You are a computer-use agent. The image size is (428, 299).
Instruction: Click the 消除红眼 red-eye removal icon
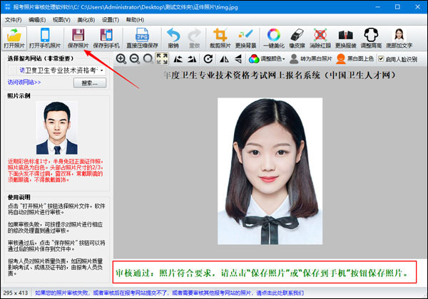[x=322, y=37]
